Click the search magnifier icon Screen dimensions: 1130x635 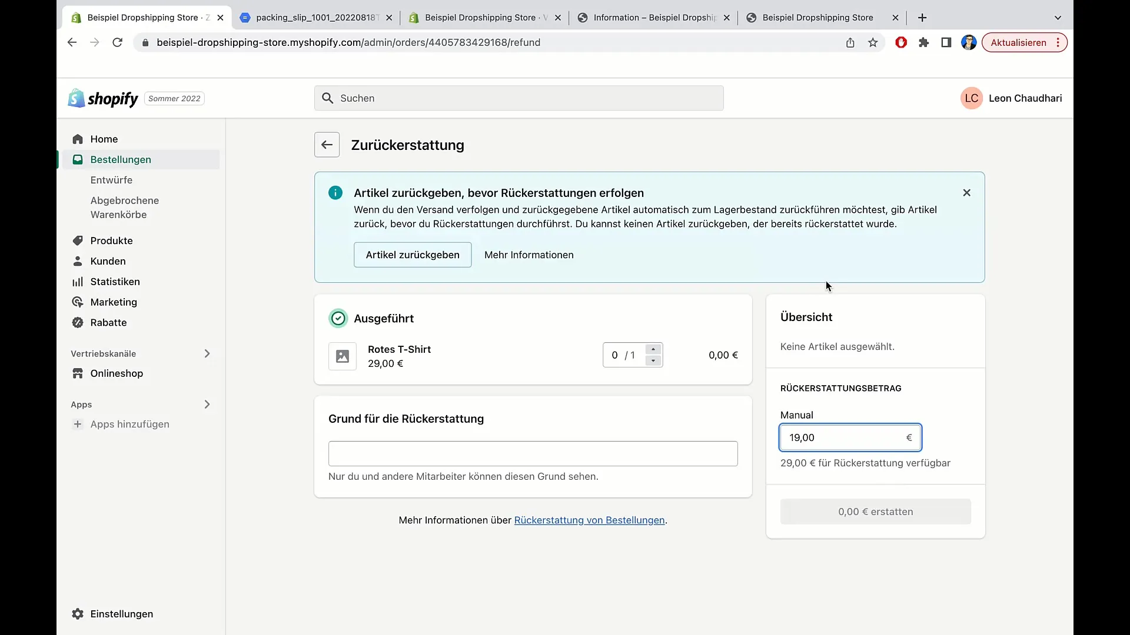click(x=328, y=98)
